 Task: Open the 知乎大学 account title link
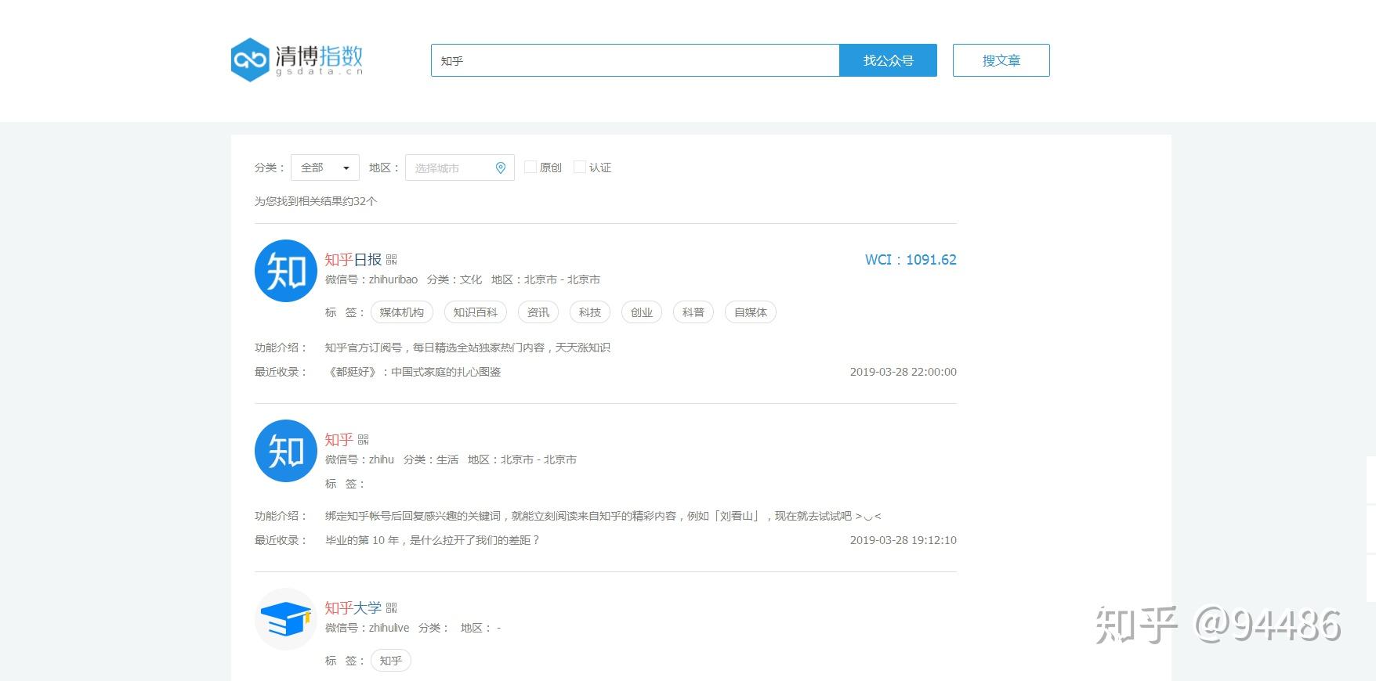[353, 608]
